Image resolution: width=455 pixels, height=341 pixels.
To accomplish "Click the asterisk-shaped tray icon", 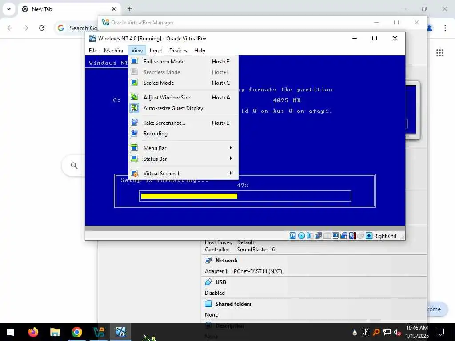I will point(365,332).
